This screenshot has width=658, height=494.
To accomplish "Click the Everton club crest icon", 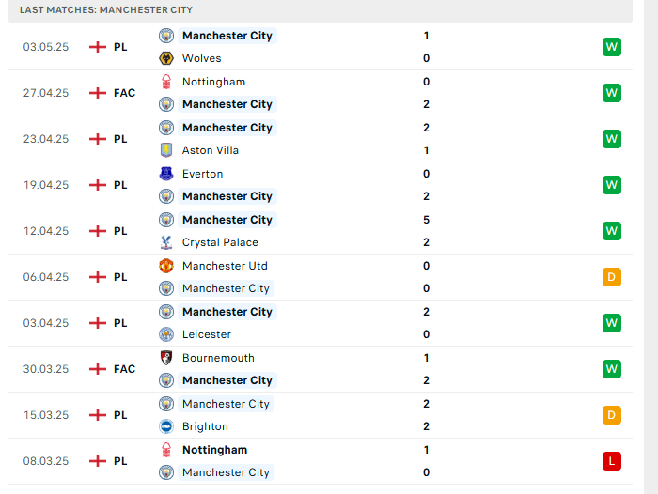I will coord(166,174).
